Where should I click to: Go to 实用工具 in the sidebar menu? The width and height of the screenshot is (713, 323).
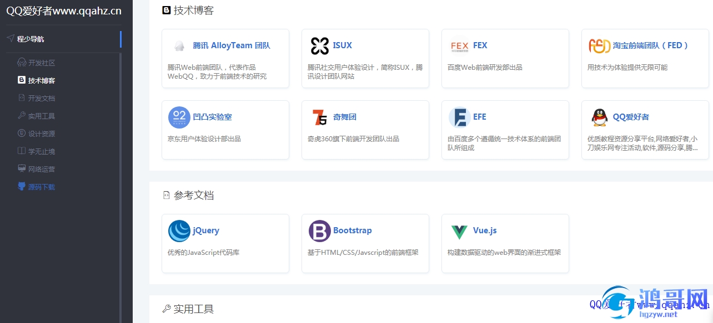point(42,116)
